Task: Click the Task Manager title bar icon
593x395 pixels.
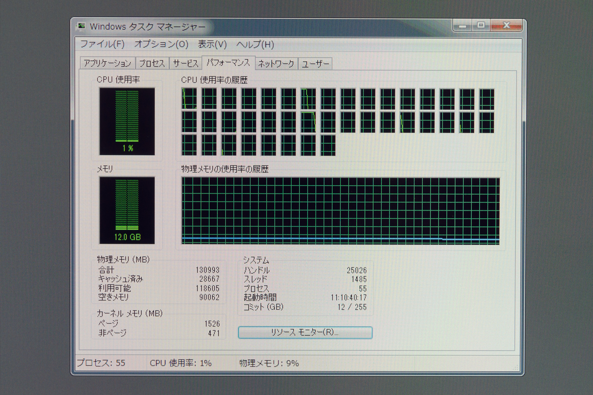Action: coord(81,26)
